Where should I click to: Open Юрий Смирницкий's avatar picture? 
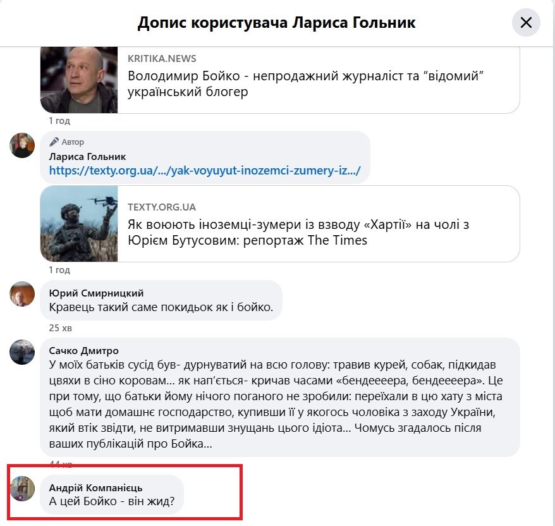[x=22, y=294]
